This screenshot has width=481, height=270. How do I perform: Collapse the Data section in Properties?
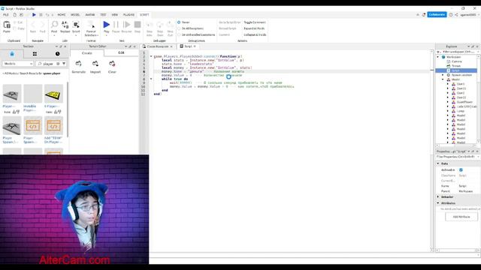click(x=438, y=163)
